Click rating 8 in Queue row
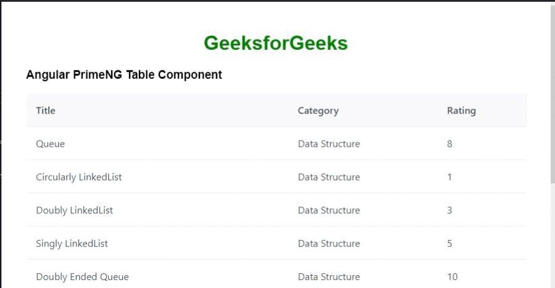The width and height of the screenshot is (555, 288). coord(450,144)
